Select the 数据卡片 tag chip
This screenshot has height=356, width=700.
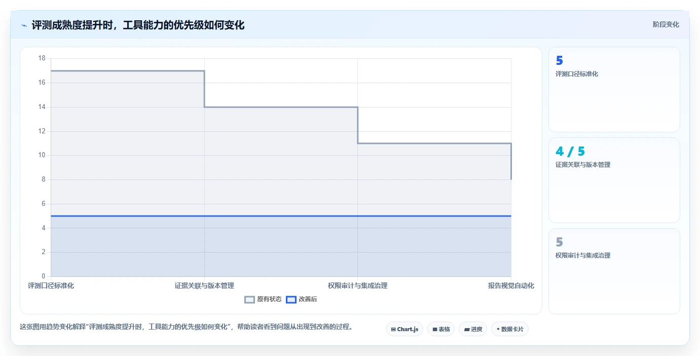pos(510,329)
